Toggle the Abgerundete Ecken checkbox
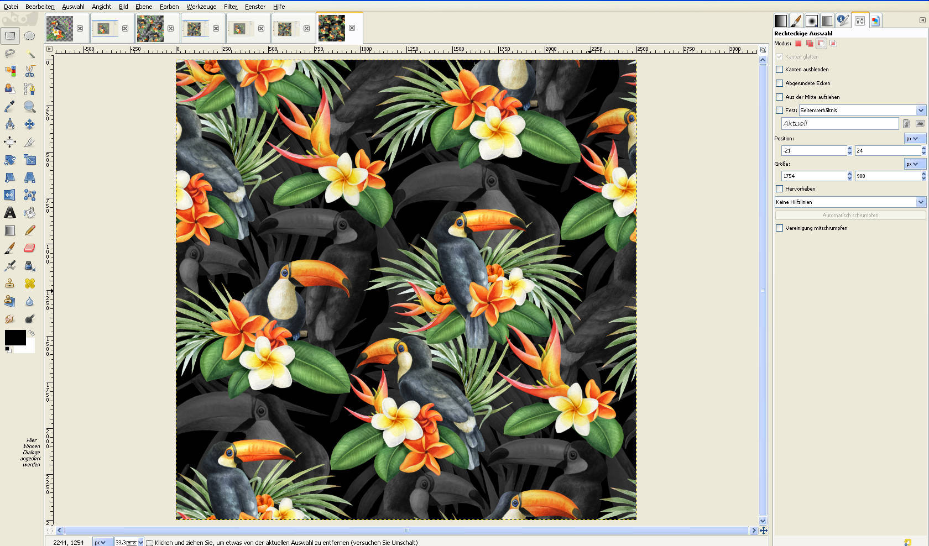The image size is (929, 546). click(x=780, y=83)
